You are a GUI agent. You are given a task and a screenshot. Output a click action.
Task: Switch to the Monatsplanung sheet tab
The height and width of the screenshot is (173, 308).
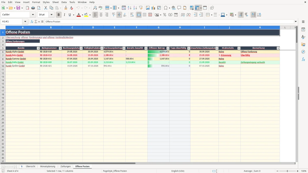(x=48, y=166)
